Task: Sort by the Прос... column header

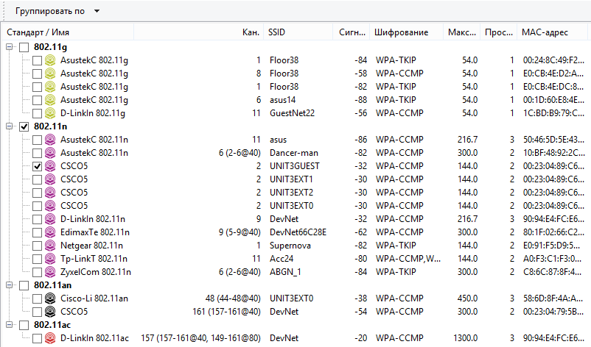Action: click(x=498, y=32)
